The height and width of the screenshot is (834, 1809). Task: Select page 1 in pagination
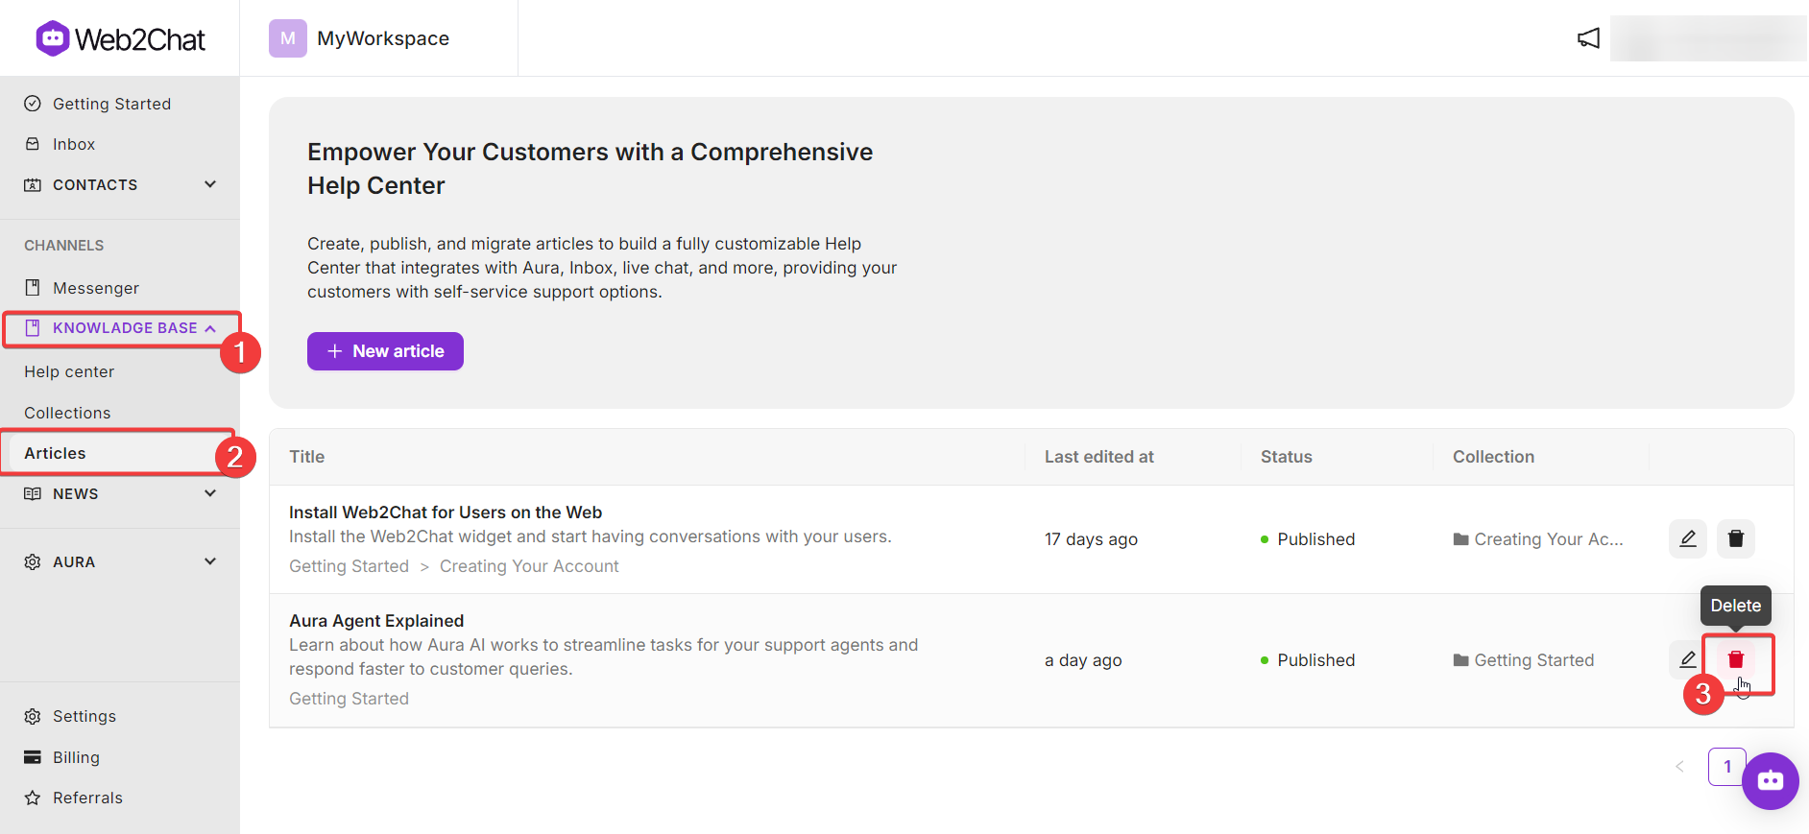pos(1726,766)
